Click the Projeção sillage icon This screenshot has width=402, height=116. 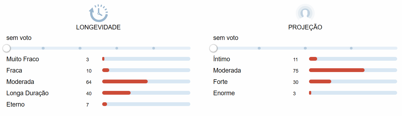pyautogui.click(x=305, y=12)
